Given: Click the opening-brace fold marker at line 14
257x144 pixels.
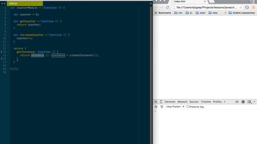Looking at the screenshot, I should [1, 52].
